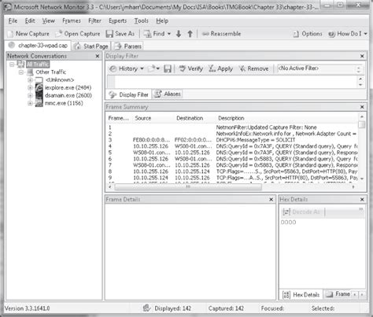Viewport: 373px width, 317px height.
Task: Select the Other Traffic tree item
Action: pyautogui.click(x=50, y=72)
